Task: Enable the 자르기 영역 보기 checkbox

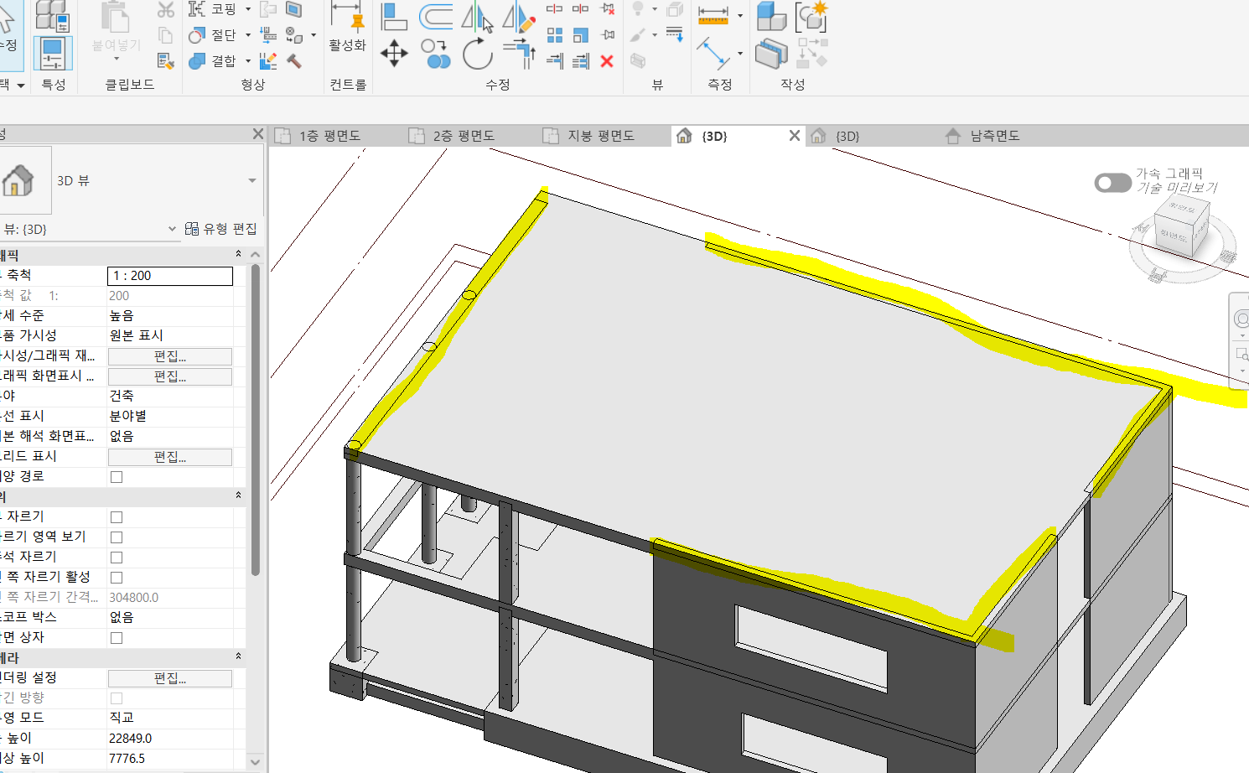Action: click(x=117, y=537)
